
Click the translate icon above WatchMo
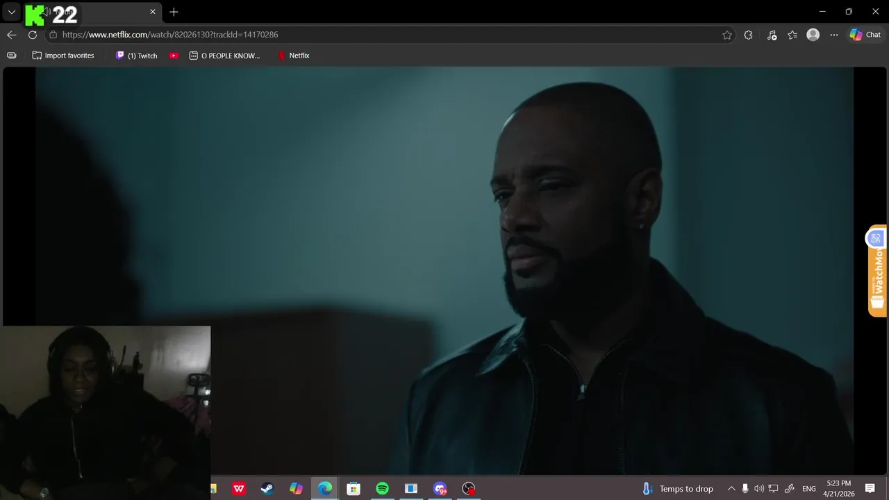pyautogui.click(x=876, y=238)
